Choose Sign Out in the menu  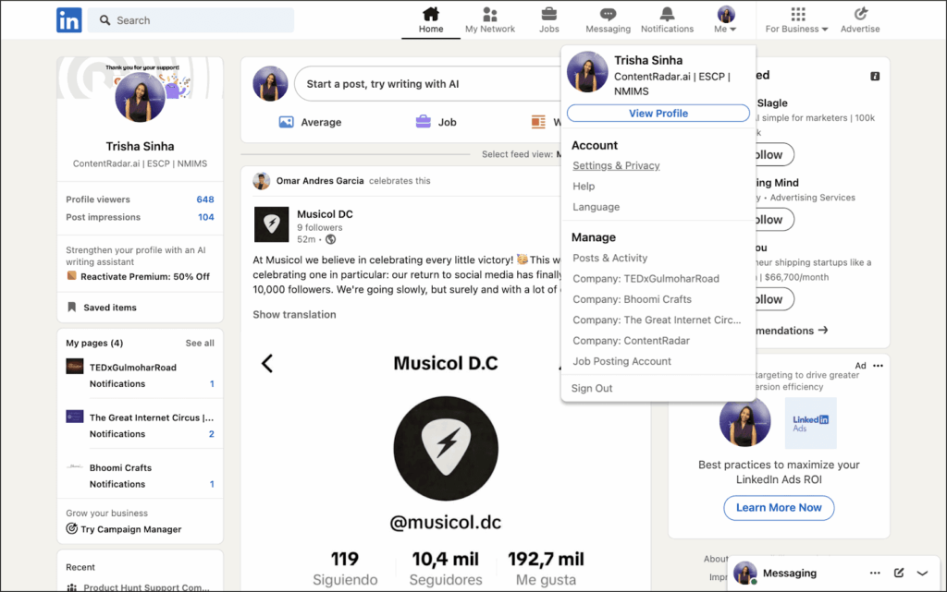pos(592,388)
